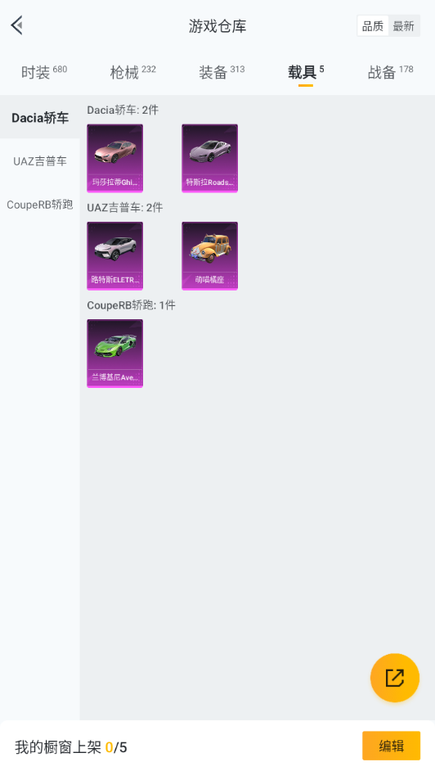Open the 路特斯ELETRE car item

(x=115, y=255)
